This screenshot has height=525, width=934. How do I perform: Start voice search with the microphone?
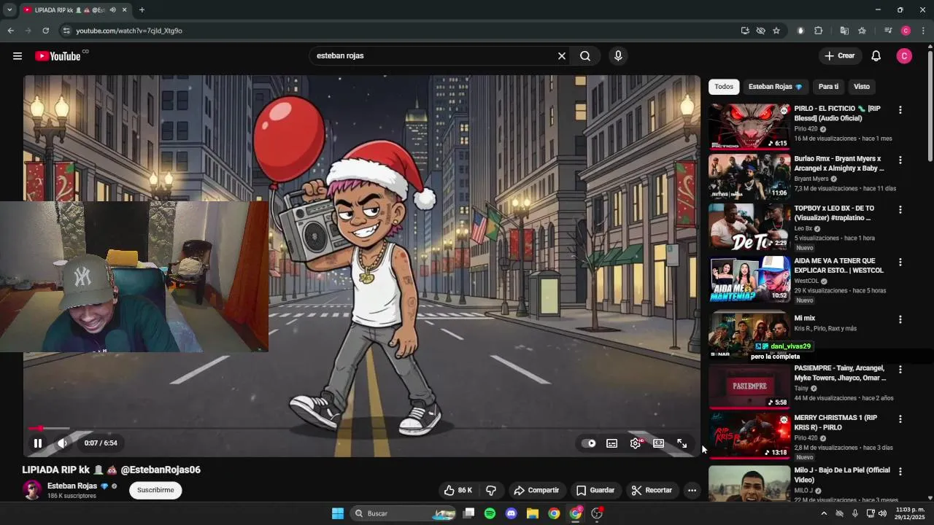tap(618, 56)
